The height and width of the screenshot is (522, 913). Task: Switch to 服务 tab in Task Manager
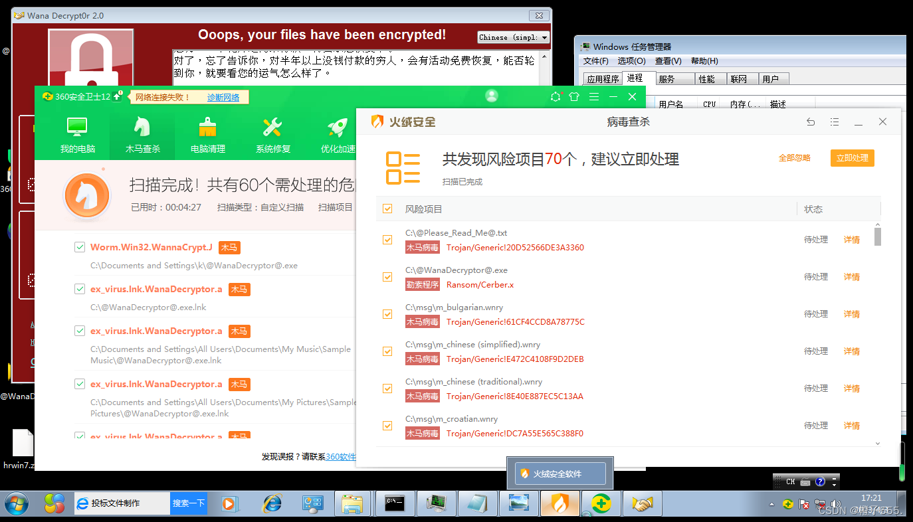tap(674, 79)
